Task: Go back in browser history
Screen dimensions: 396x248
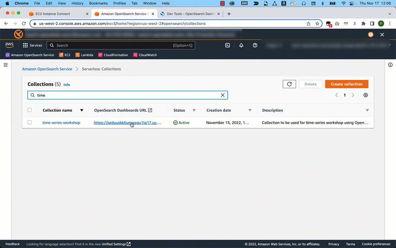Action: click(x=6, y=23)
